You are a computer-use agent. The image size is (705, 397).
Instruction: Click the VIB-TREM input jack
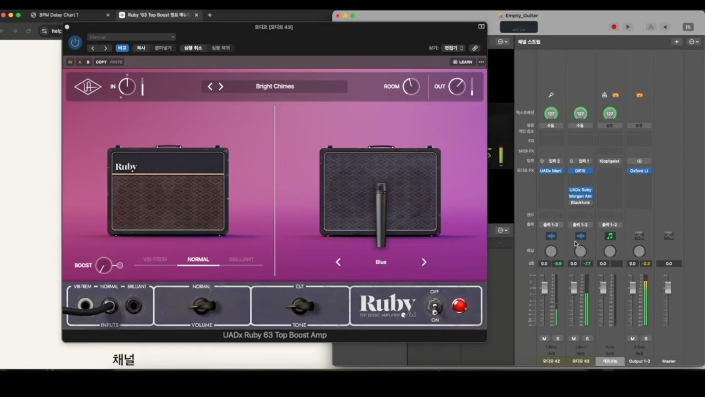point(85,304)
